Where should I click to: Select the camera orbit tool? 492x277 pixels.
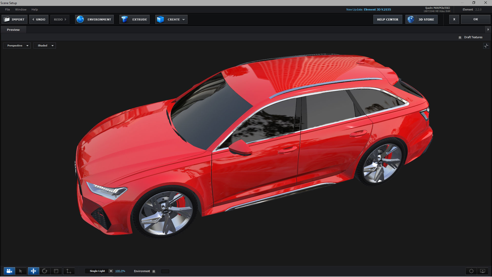click(x=9, y=271)
